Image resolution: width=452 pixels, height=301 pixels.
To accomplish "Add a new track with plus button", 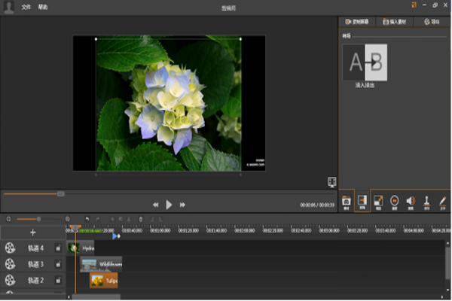I will click(x=32, y=233).
